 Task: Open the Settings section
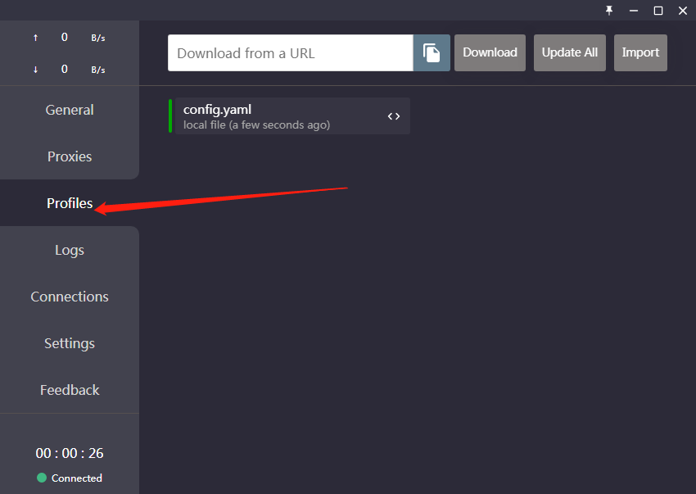coord(70,343)
